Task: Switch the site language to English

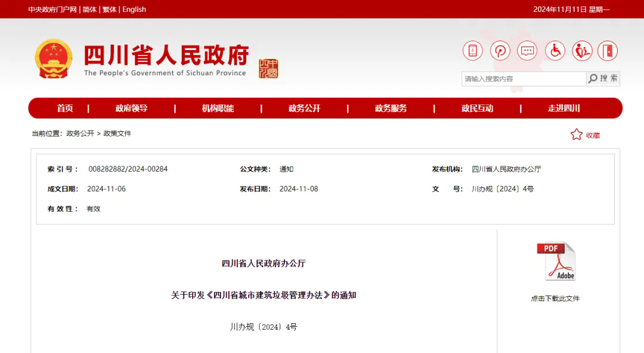Action: 134,10
